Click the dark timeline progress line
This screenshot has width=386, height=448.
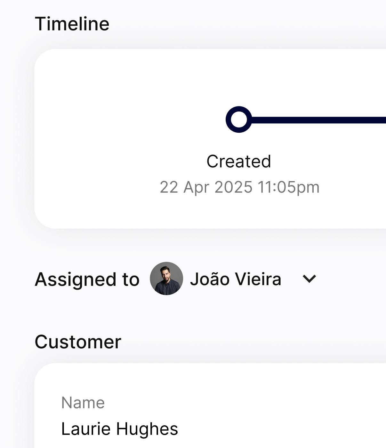(x=319, y=120)
